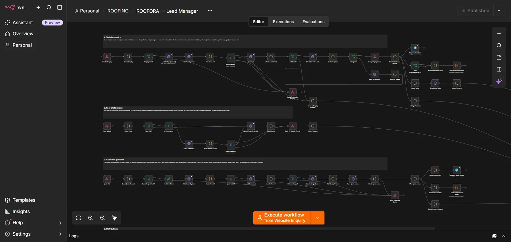Select the Hash Link Token node
Viewport: 511px width, 242px height.
pyautogui.click(x=169, y=179)
